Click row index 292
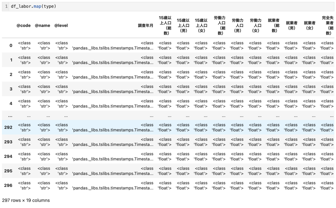Viewport: 336px width, 208px height. (8, 127)
